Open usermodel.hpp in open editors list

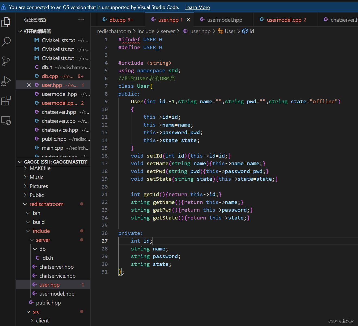(x=59, y=94)
